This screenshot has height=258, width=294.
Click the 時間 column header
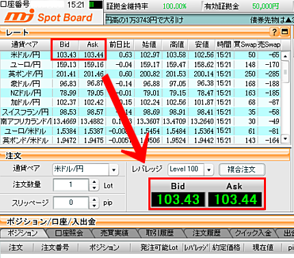pos(224,44)
